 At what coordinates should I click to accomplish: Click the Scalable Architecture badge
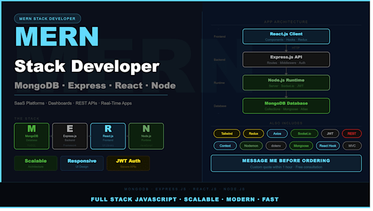click(36, 163)
